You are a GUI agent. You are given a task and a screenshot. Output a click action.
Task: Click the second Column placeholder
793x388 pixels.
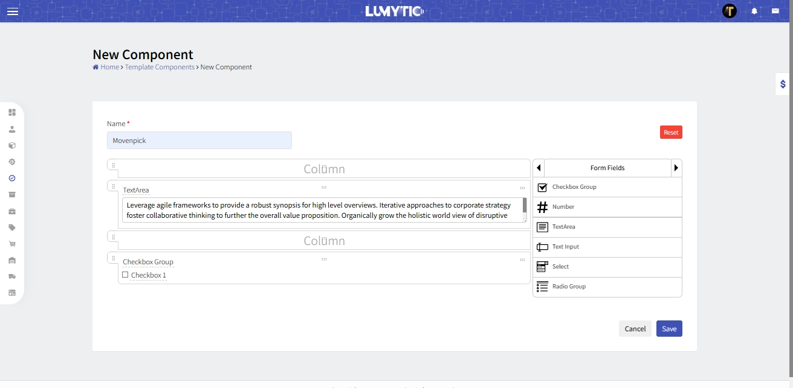(324, 241)
